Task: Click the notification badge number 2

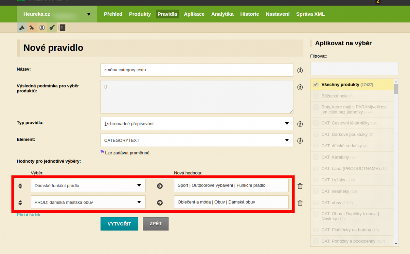Action: pos(378,1)
